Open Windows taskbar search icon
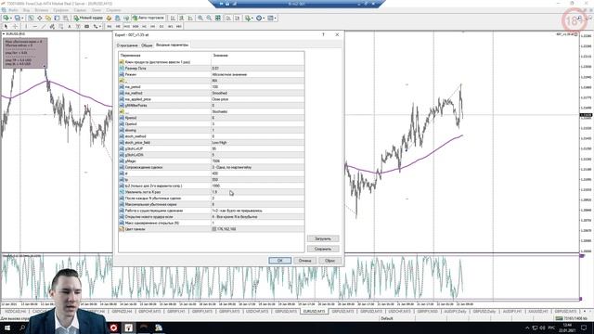This screenshot has height=334, width=594. point(22,328)
